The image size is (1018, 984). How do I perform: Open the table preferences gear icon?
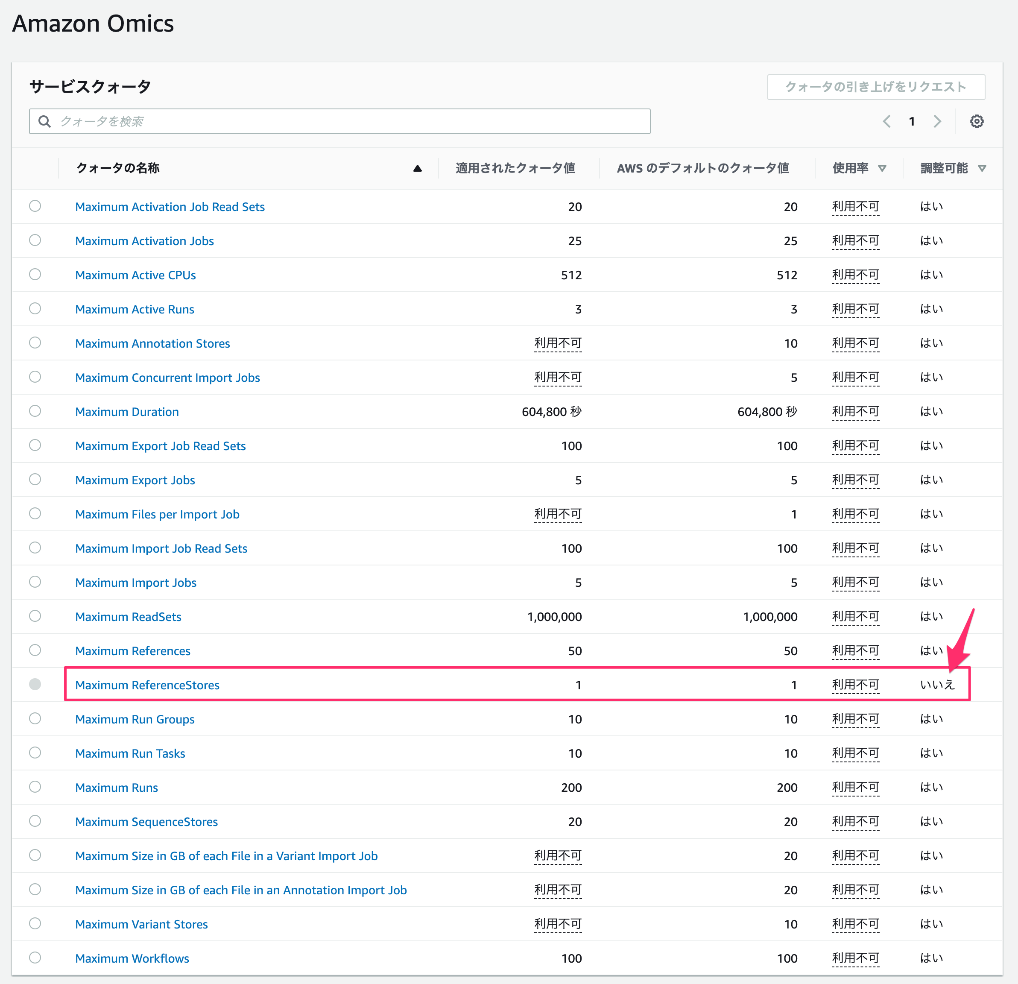coord(977,121)
